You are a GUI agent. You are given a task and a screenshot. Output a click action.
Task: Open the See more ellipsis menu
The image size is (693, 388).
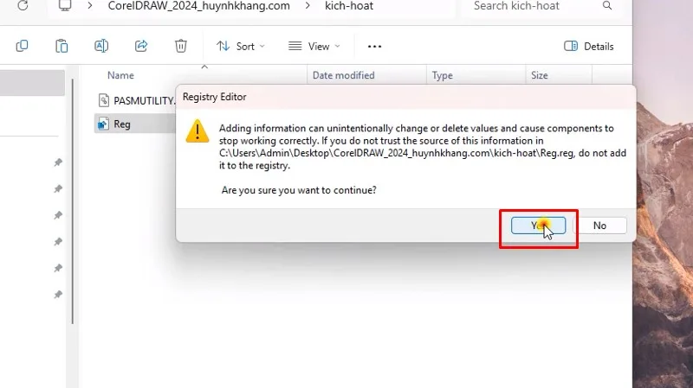pyautogui.click(x=374, y=46)
